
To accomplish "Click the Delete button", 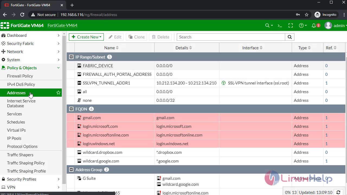I will pyautogui.click(x=160, y=37).
